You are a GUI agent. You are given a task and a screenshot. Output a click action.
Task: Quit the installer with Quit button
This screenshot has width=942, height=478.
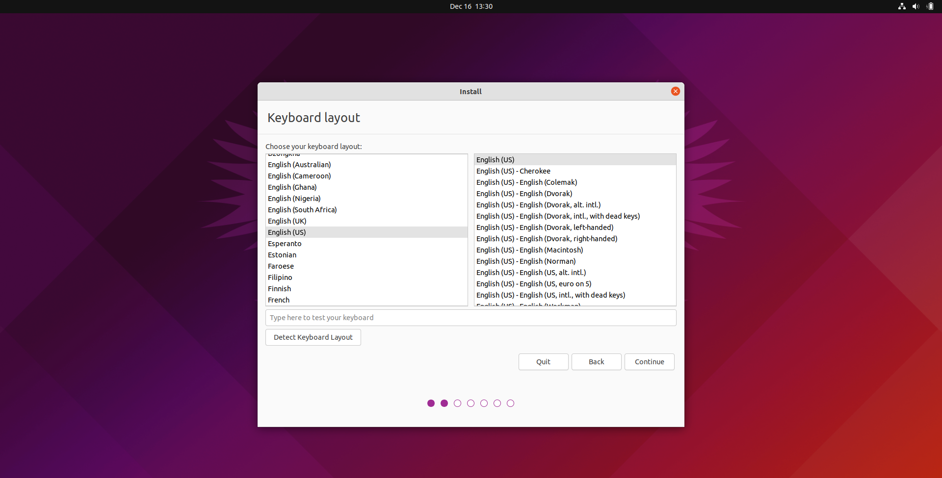544,362
